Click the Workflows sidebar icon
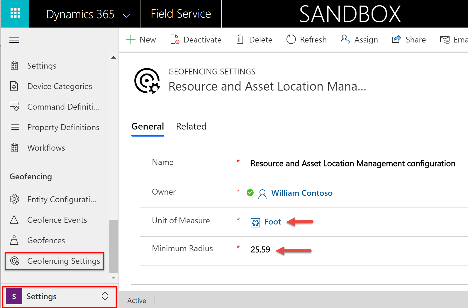The width and height of the screenshot is (468, 308). pos(14,148)
